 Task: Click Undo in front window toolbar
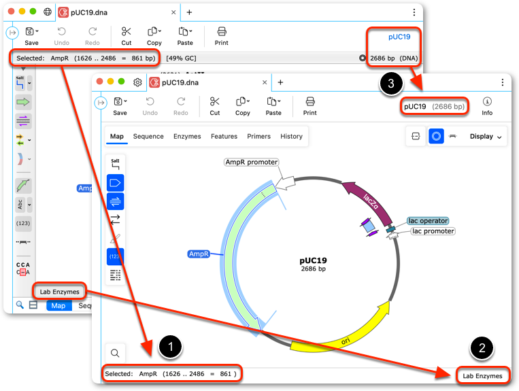pos(150,107)
